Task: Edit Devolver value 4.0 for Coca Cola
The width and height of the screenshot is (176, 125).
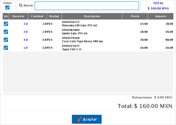Action: [x=26, y=40]
